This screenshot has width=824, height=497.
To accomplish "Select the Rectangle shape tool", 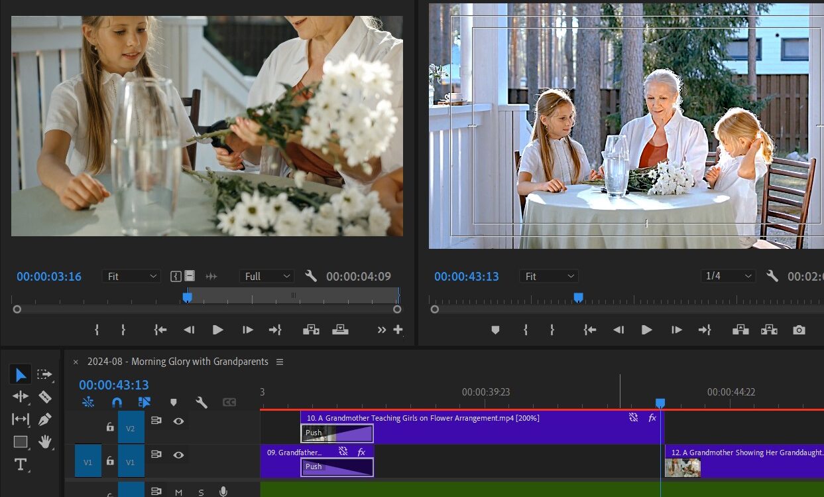I will pyautogui.click(x=21, y=441).
